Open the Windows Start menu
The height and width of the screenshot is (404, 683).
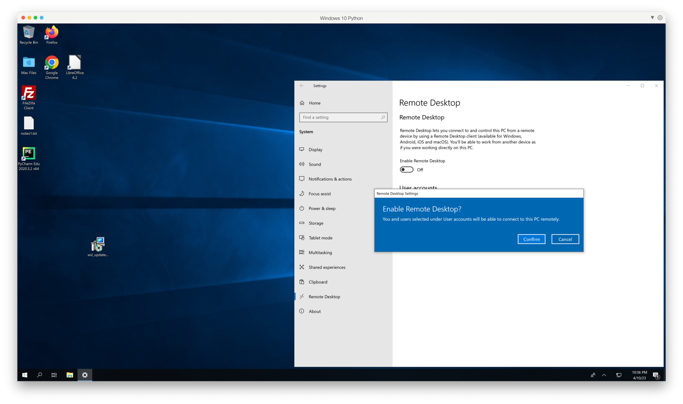[24, 375]
